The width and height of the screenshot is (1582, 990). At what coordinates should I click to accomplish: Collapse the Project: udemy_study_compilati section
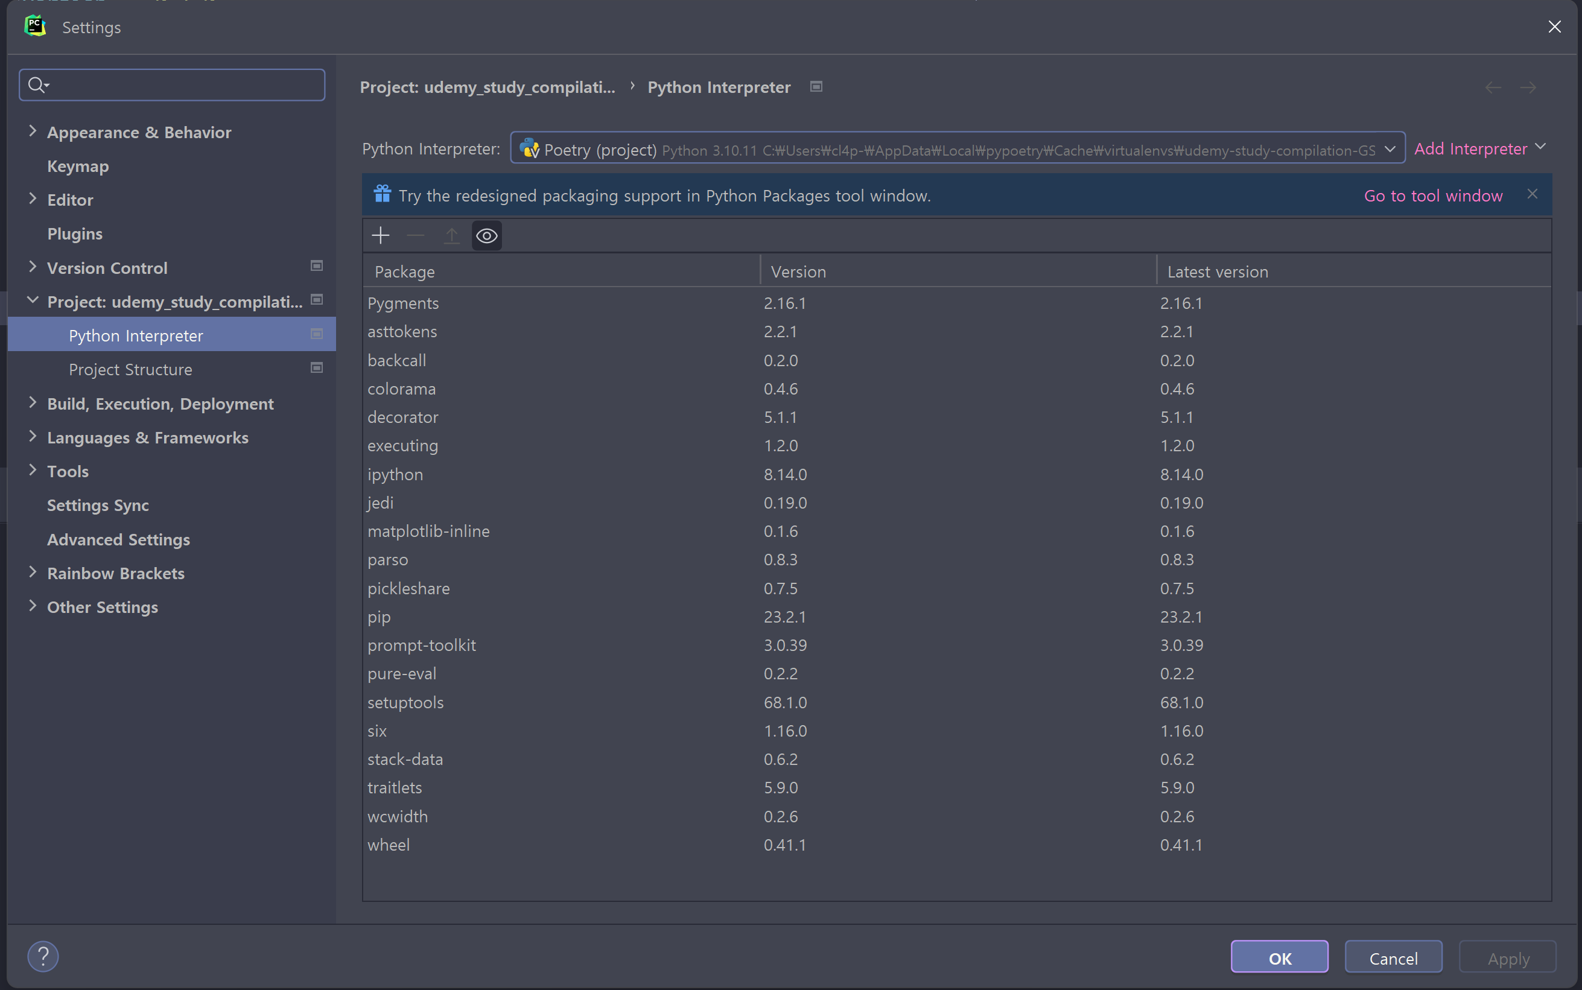[33, 300]
